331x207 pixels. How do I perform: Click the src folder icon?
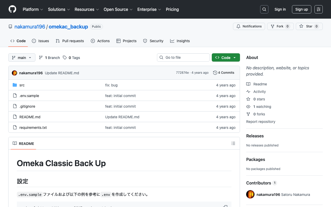(x=15, y=85)
